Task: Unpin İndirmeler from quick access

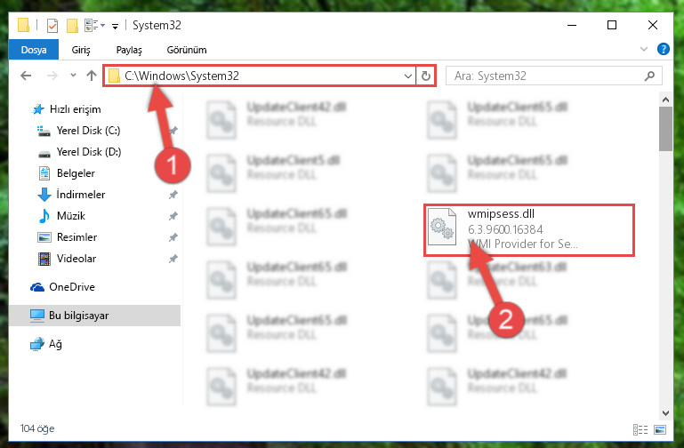Action: coord(173,195)
